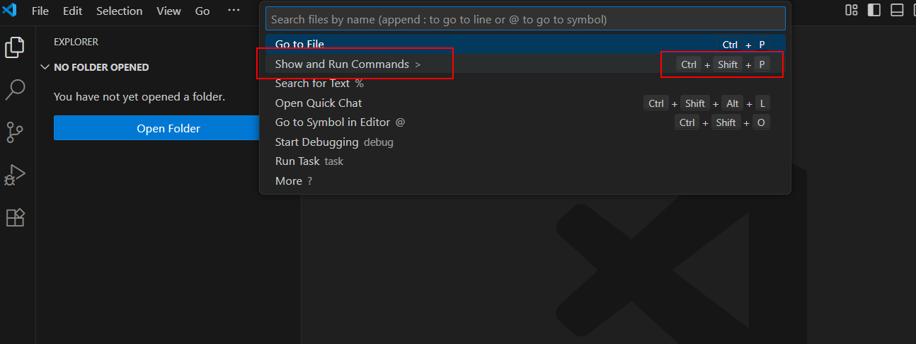Screen dimensions: 916x344
Task: Pick the Run Task entry
Action: point(297,161)
